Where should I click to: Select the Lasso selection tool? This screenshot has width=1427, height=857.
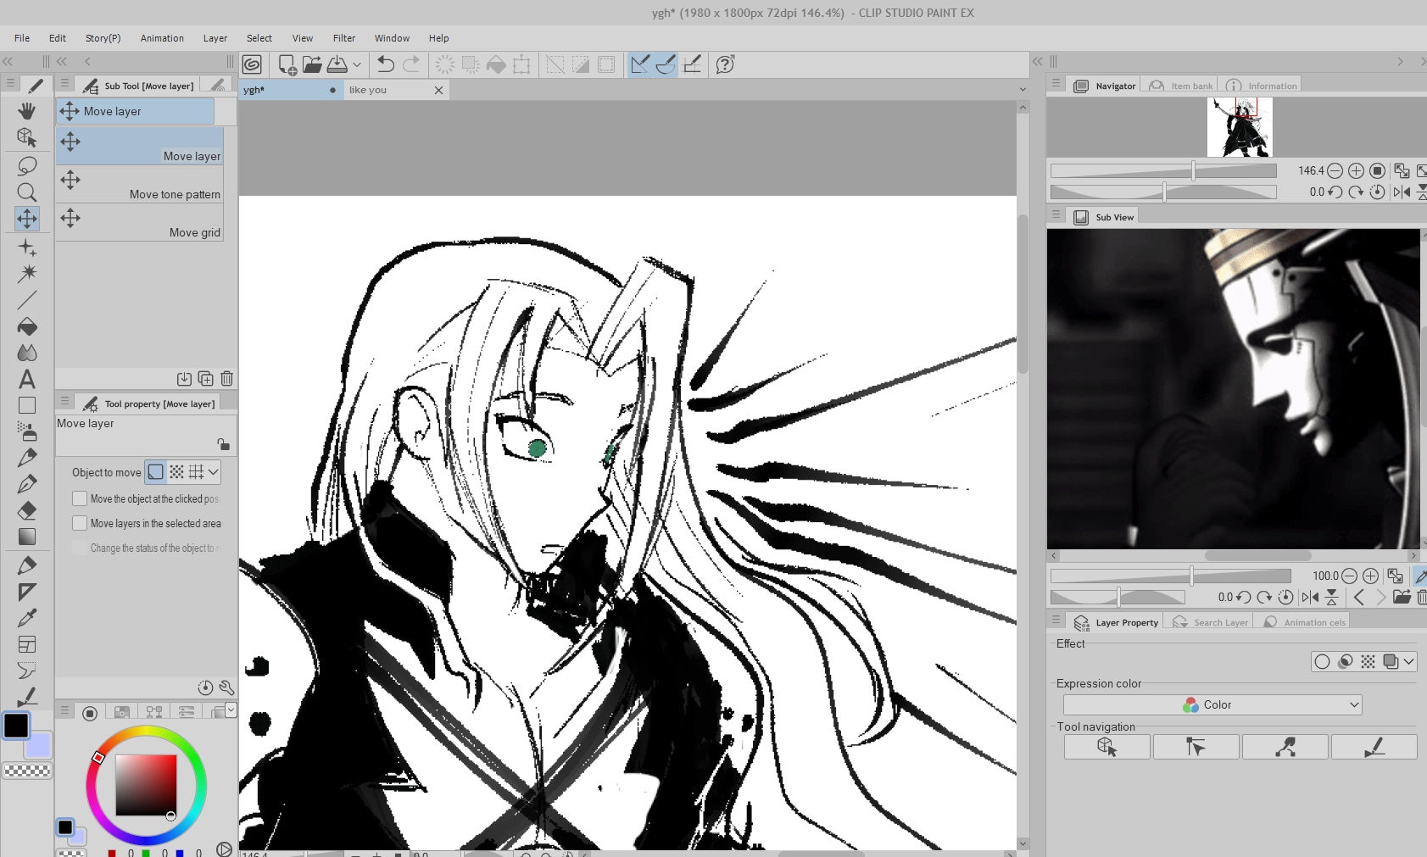point(27,165)
